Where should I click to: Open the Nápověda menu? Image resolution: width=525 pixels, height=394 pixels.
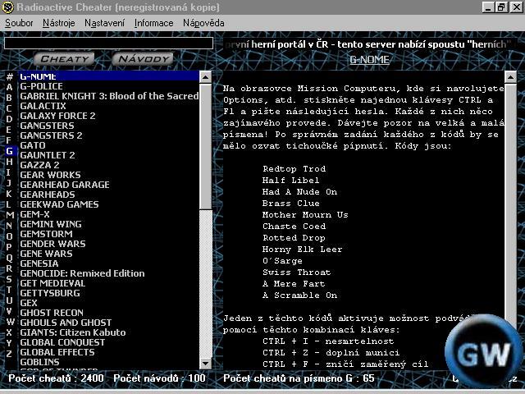tap(203, 23)
